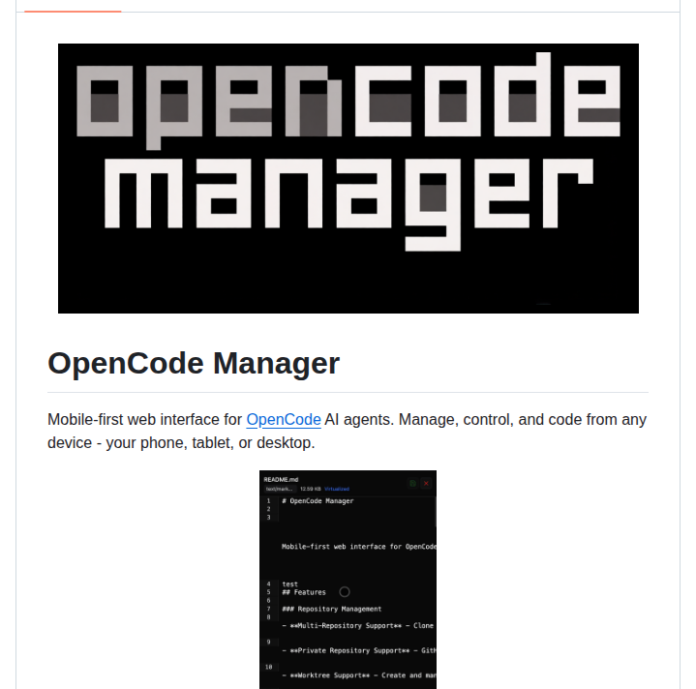Click line number 1 in the editor gutter
This screenshot has width=696, height=689.
pyautogui.click(x=268, y=501)
